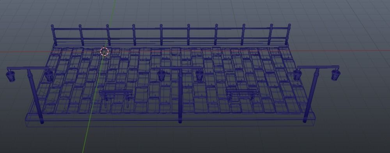
Task: Select the left street lamp pole
Action: tap(35, 97)
